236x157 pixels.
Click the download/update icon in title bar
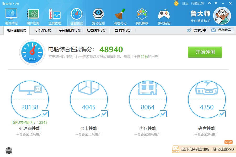(209, 3)
